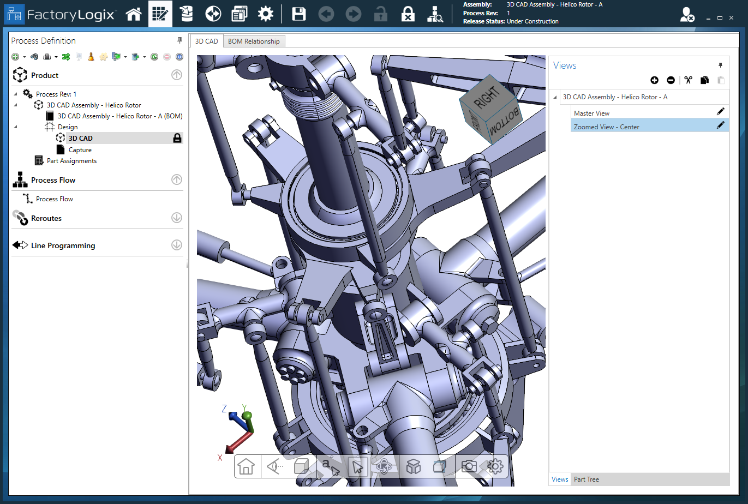Reset 3D view with viewer home icon
748x504 pixels.
point(246,466)
